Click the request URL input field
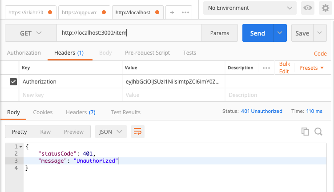This screenshot has height=192, width=334. click(129, 33)
